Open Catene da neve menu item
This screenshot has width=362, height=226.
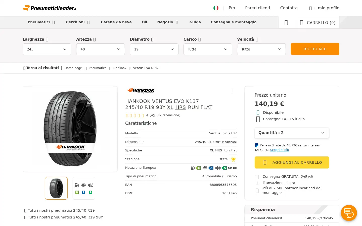coord(116,22)
